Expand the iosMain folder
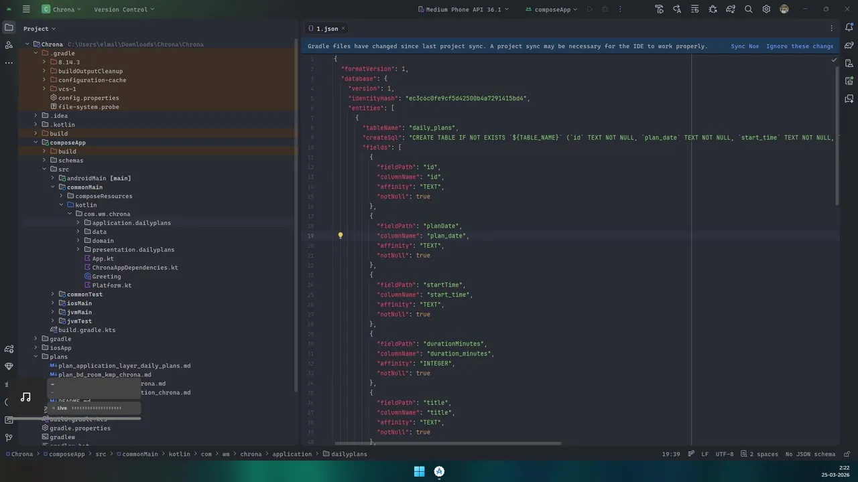 pyautogui.click(x=53, y=303)
